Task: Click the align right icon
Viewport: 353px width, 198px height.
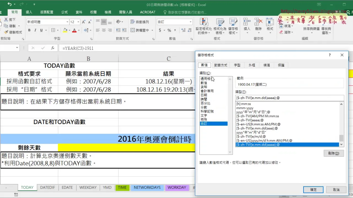Action: [x=110, y=30]
